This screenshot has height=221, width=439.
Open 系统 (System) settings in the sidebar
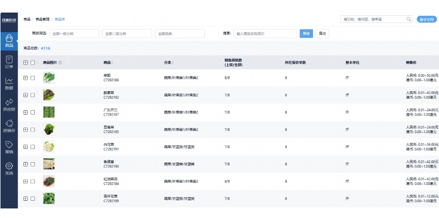tap(9, 168)
